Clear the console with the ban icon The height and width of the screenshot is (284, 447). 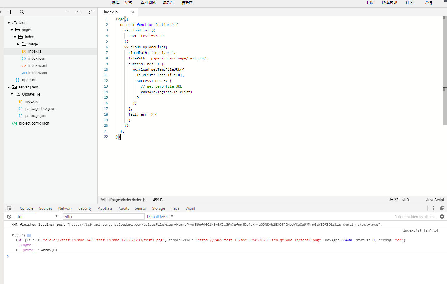point(9,216)
